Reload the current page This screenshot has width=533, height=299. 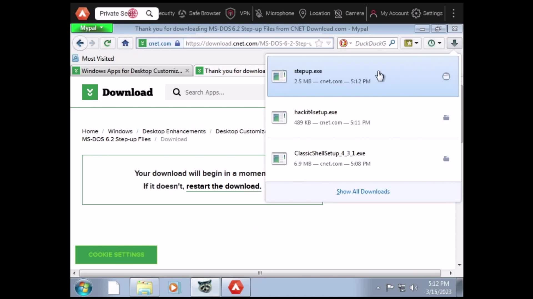tap(107, 43)
